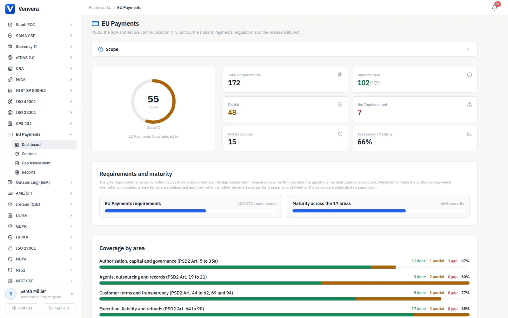This screenshot has width=508, height=318.
Task: Click the Assessment Maturity bar chart icon
Action: [470, 134]
